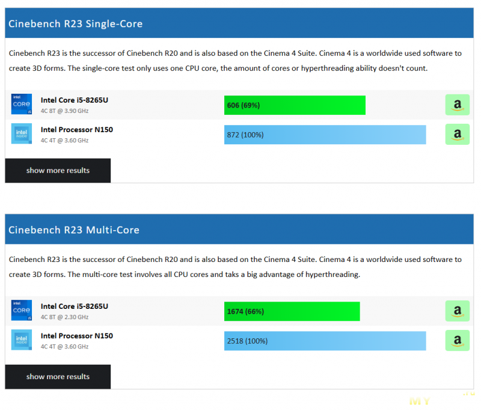Click the 4C 8T @ 2.30 GHz spec text
The height and width of the screenshot is (411, 481).
65,317
